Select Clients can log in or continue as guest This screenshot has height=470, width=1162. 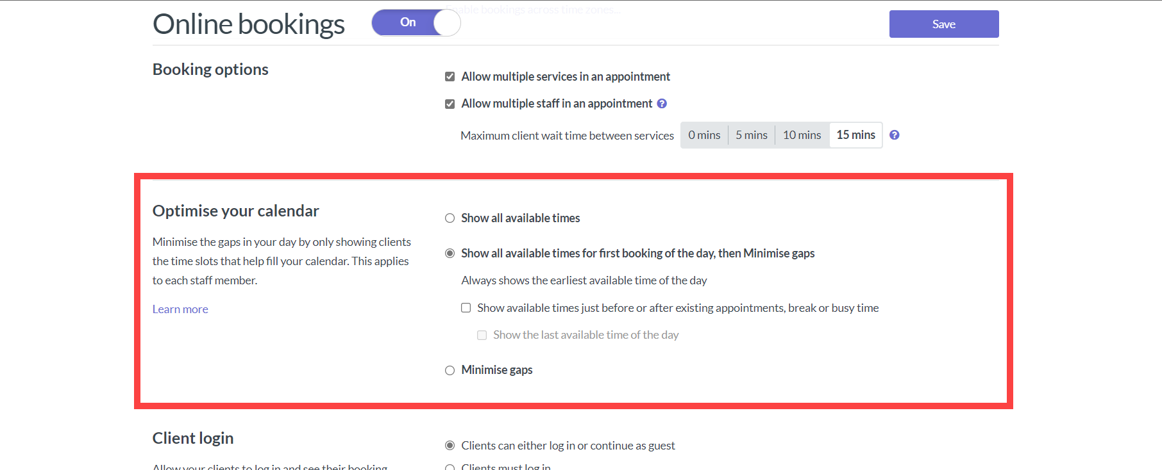pos(450,446)
